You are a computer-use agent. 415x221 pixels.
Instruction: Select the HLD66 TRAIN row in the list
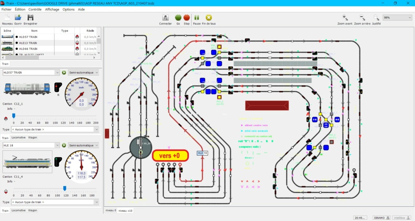(x=49, y=49)
